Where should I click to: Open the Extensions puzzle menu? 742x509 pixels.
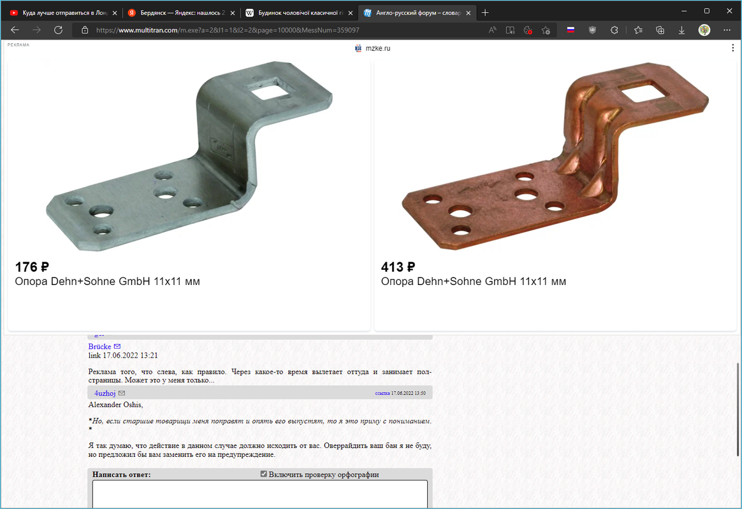[x=615, y=30]
